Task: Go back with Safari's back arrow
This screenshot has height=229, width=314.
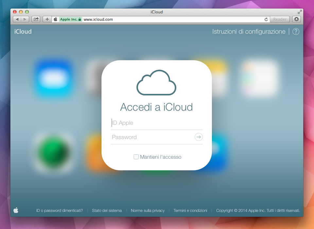Action: pos(17,19)
